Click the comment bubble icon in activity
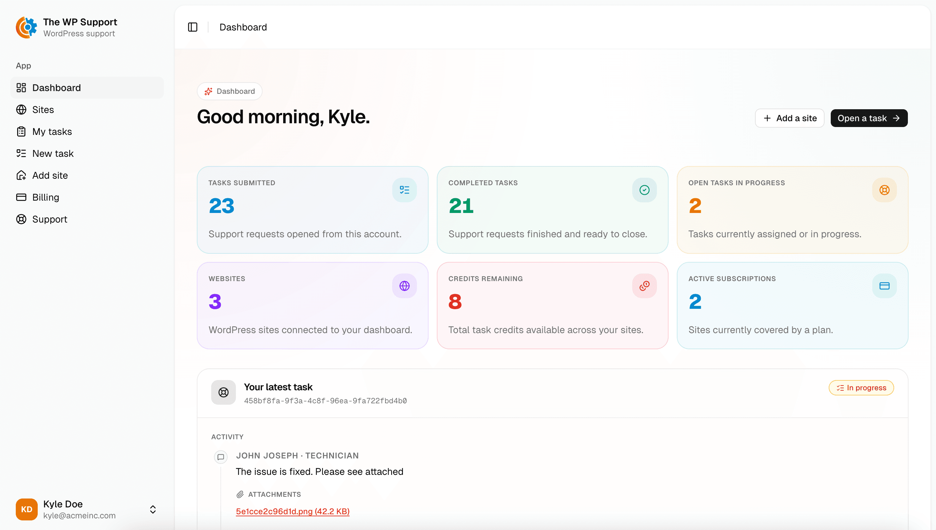The image size is (936, 530). click(x=220, y=457)
